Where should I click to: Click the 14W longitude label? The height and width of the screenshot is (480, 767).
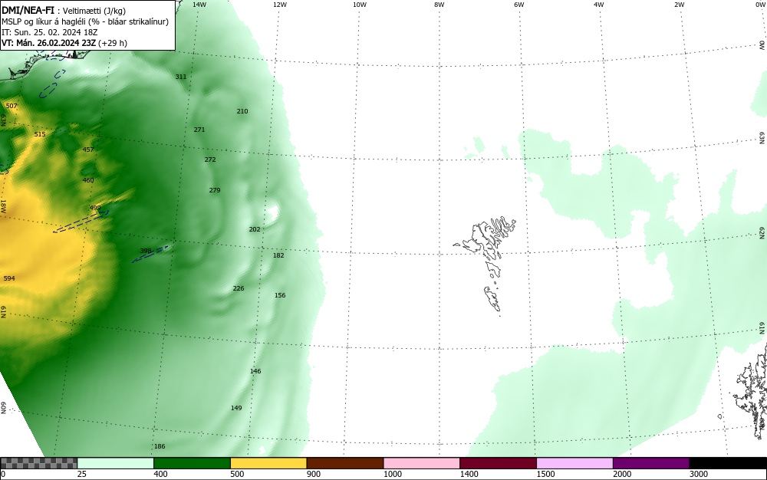pyautogui.click(x=199, y=5)
